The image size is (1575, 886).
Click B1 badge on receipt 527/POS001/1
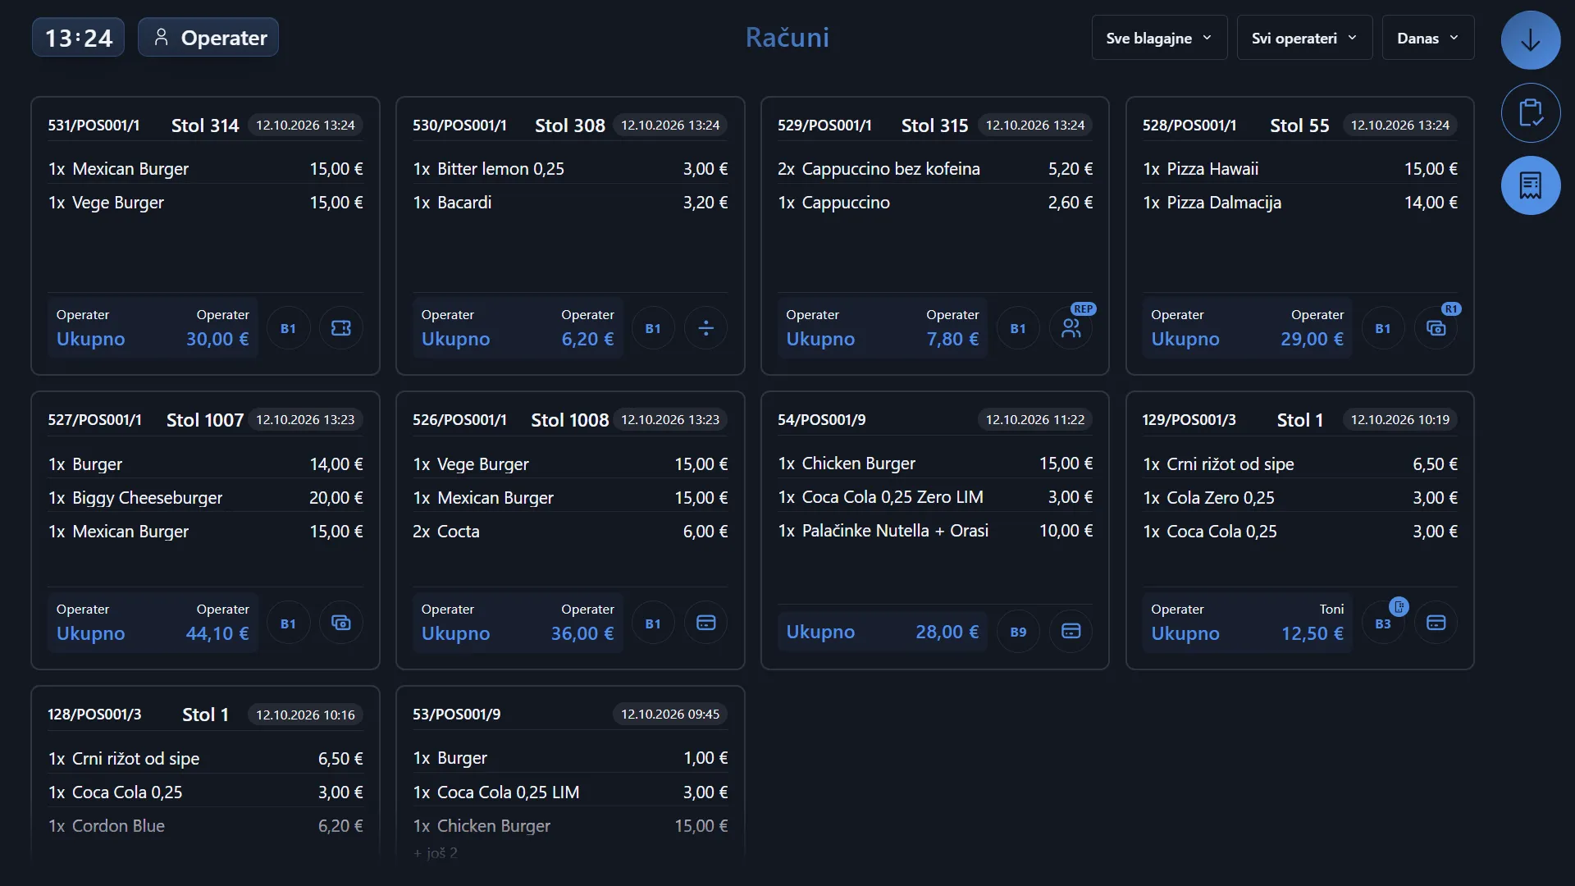(x=288, y=623)
